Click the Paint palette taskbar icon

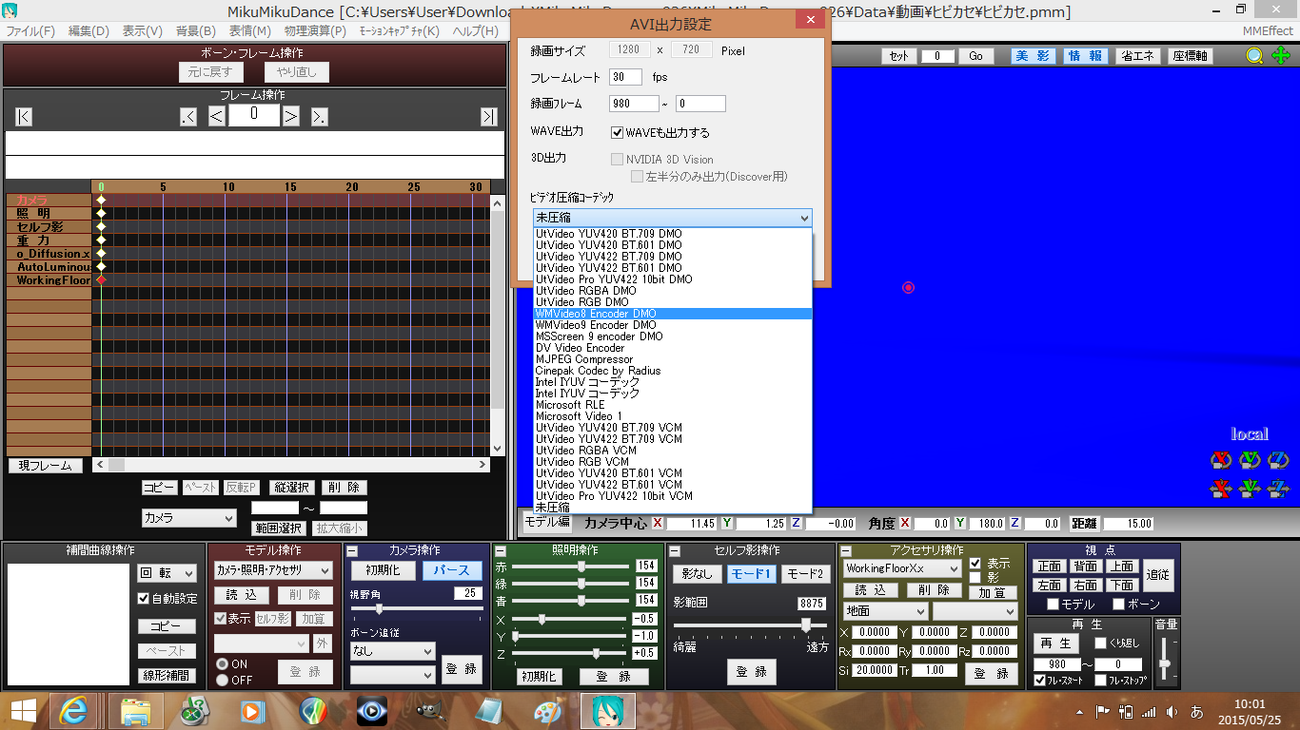[x=548, y=711]
